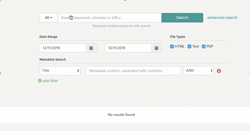Open the start date calendar picker
The height and width of the screenshot is (131, 250).
[91, 48]
